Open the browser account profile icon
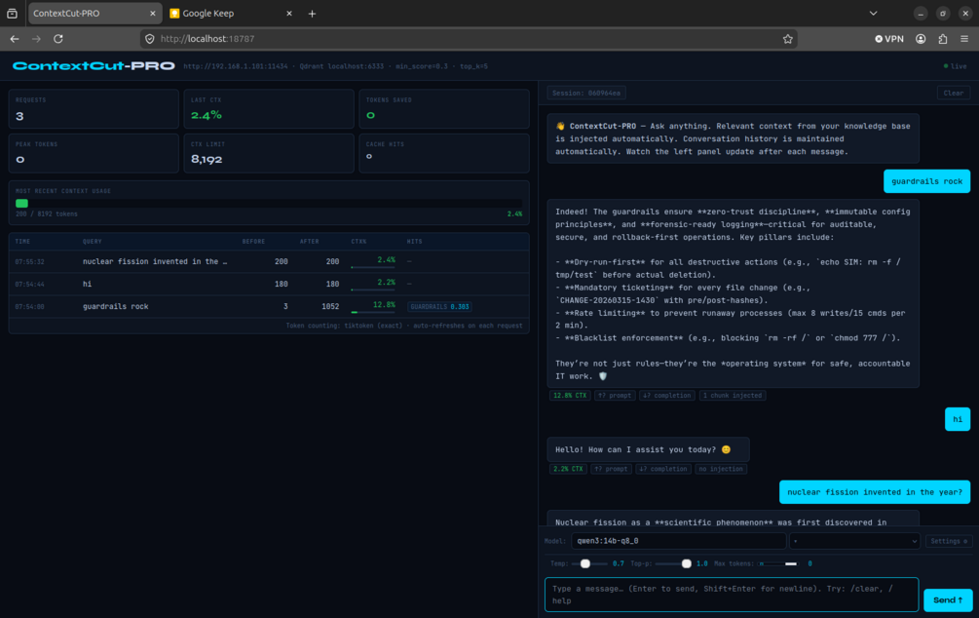Screen dimensions: 979x618 pyautogui.click(x=921, y=39)
